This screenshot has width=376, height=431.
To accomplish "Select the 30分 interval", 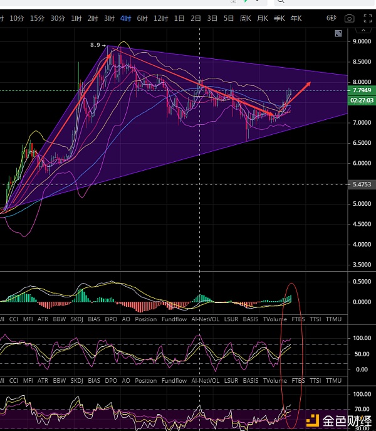I will pos(58,18).
